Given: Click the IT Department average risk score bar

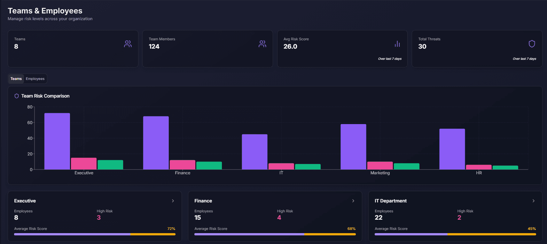Looking at the screenshot, I should pos(455,234).
